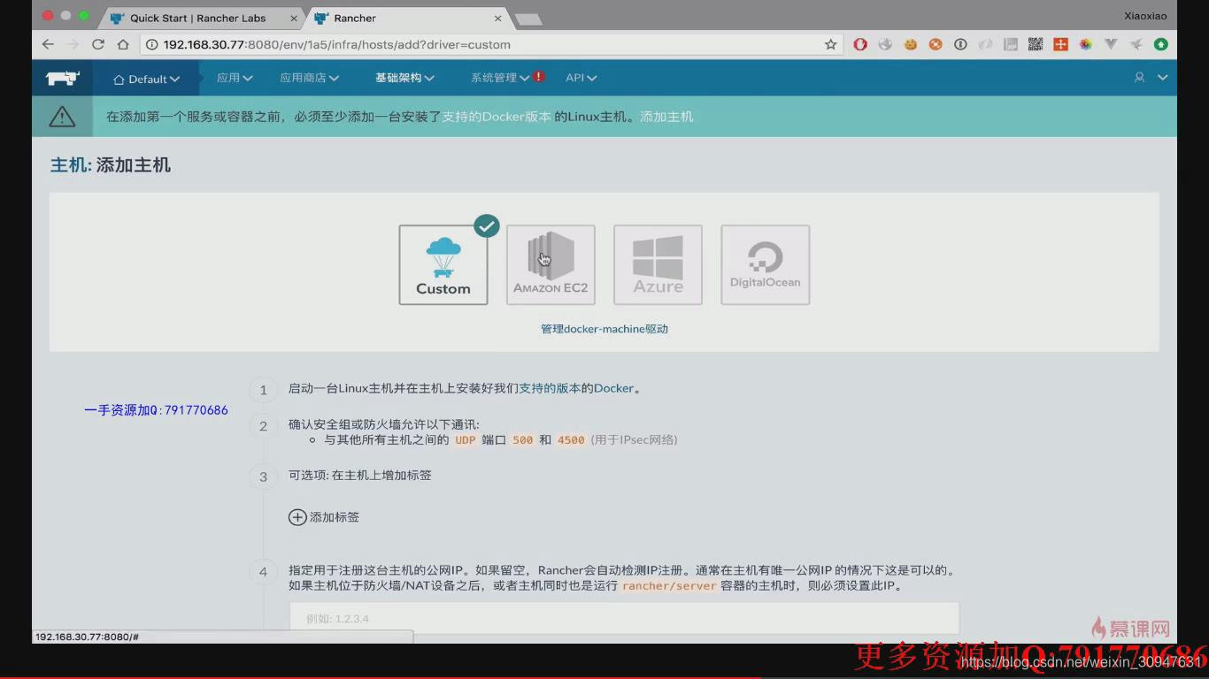
Task: Open a new browser tab
Action: pyautogui.click(x=528, y=19)
